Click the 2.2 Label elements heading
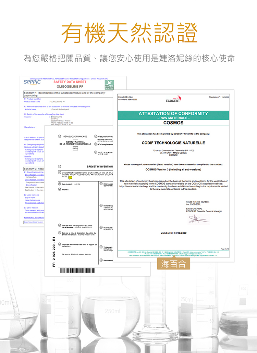 32,195
